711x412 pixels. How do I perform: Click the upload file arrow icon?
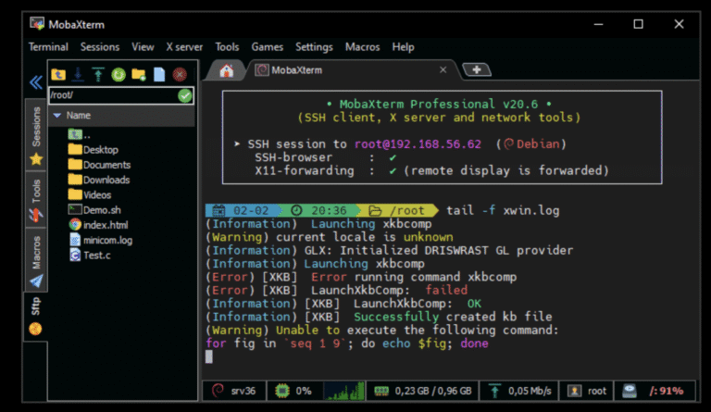tap(98, 74)
